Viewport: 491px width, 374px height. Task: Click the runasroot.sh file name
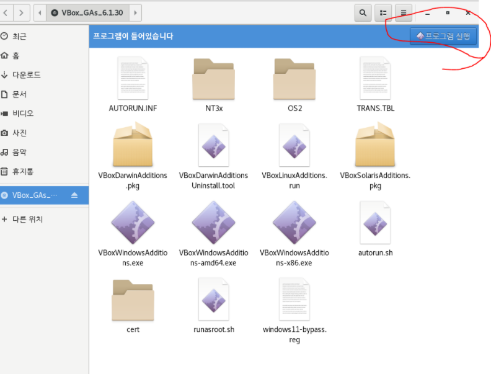point(214,329)
